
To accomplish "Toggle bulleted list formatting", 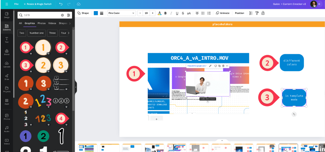I will pos(203,13).
